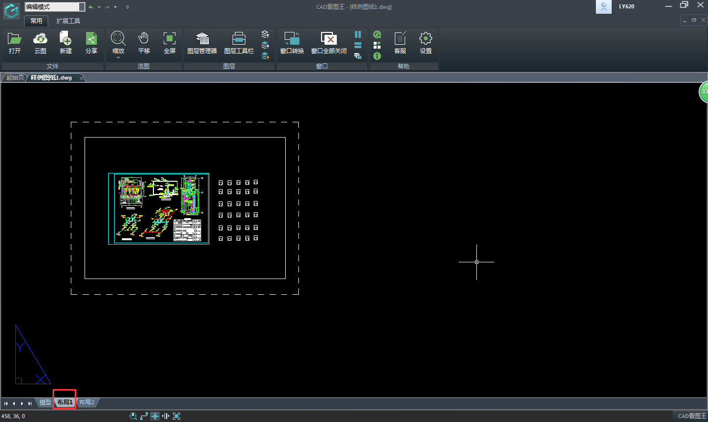Switch to the 布局2 layout tab

tap(87, 402)
